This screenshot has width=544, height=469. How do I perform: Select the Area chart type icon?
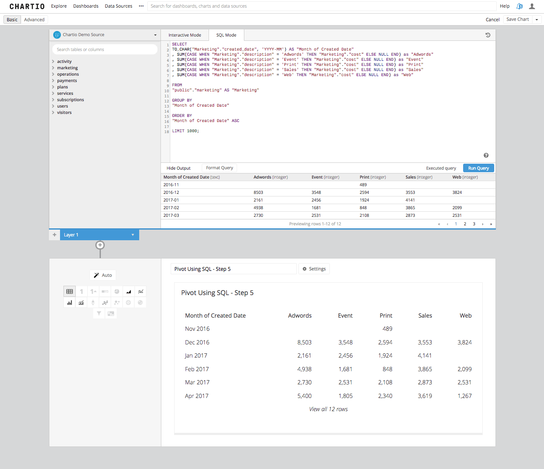(x=129, y=291)
